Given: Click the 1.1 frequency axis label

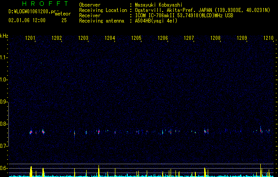Looking at the screenshot, I should 4,58.
